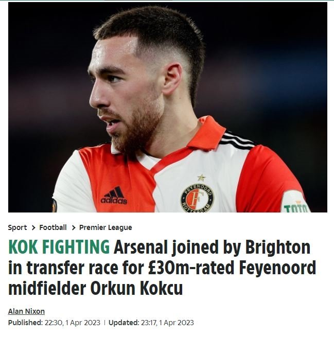
Task: Click the chevron between Sport and Football
Action: tap(33, 227)
